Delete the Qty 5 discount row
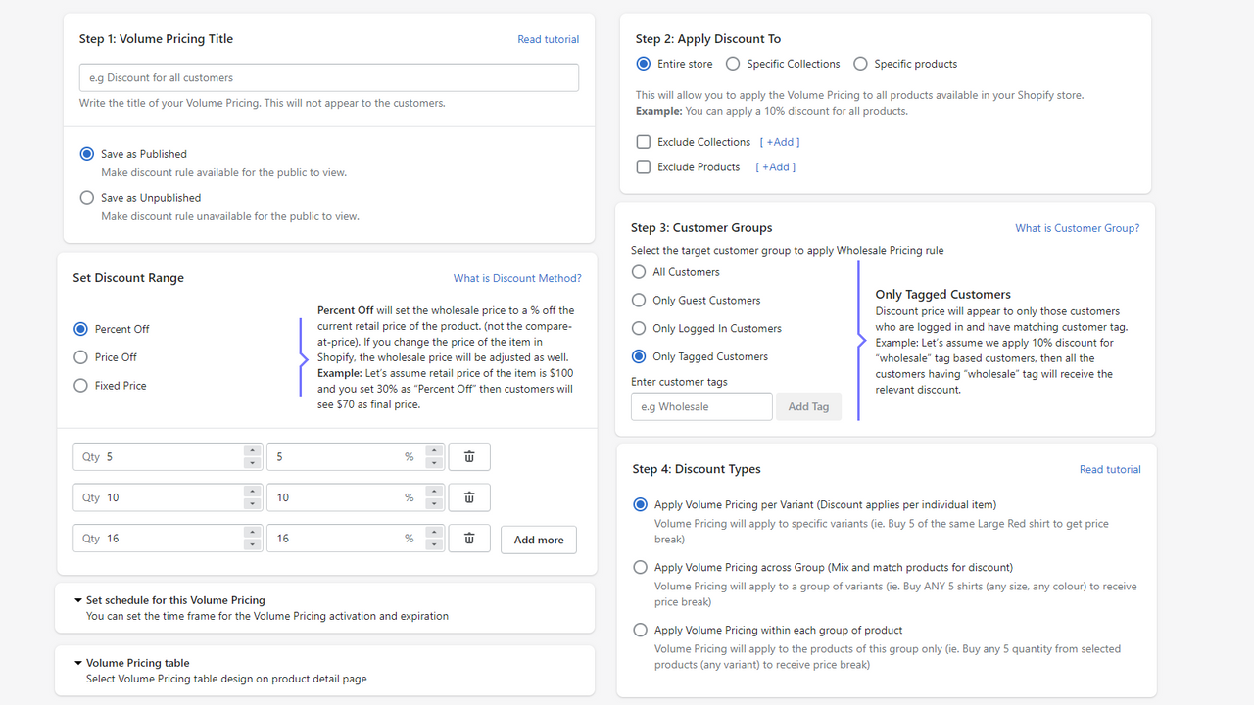Screen dimensions: 1254x705 point(468,455)
